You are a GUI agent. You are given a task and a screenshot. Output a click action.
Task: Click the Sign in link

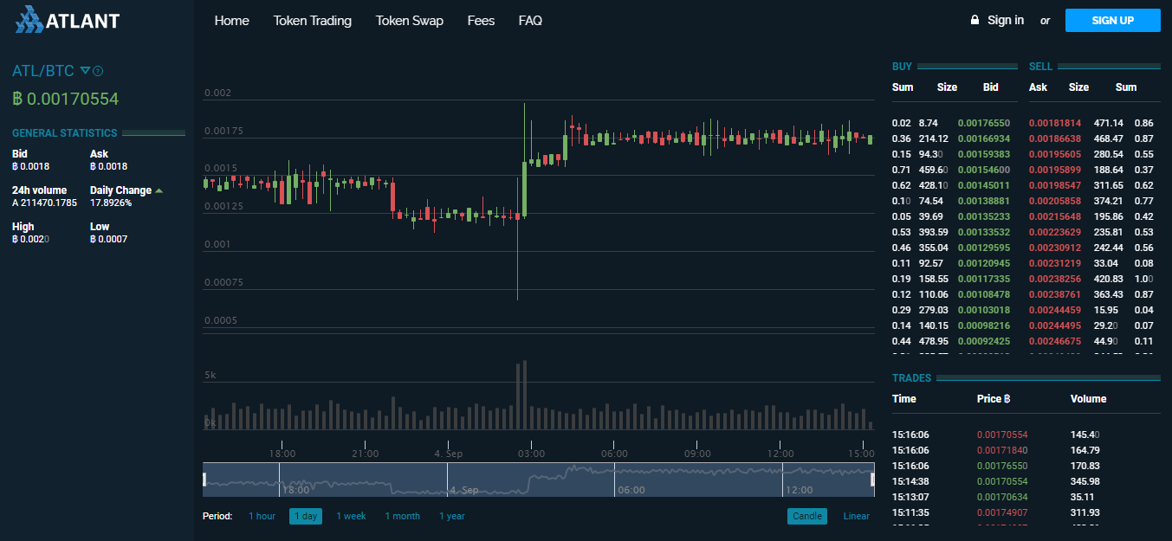(1006, 20)
